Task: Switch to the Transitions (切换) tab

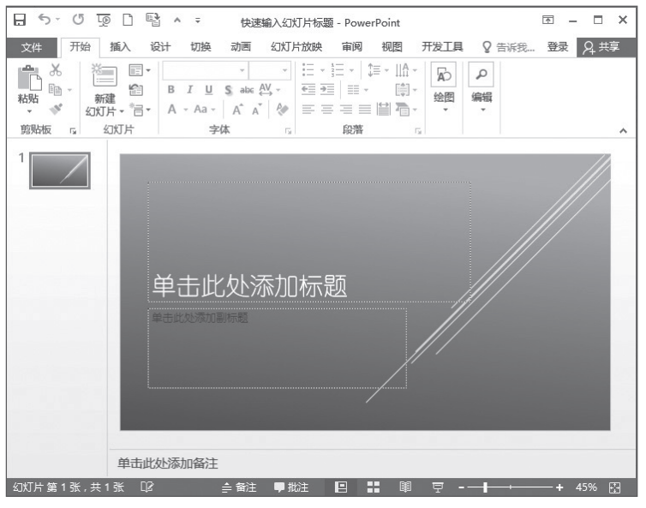Action: click(200, 47)
